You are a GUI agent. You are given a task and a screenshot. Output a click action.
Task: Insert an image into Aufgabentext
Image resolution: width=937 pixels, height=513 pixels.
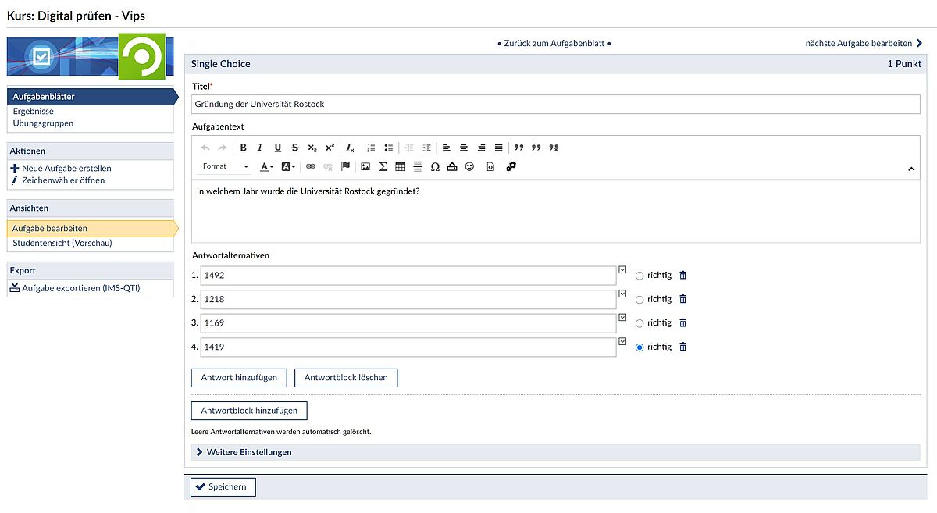[x=365, y=166]
